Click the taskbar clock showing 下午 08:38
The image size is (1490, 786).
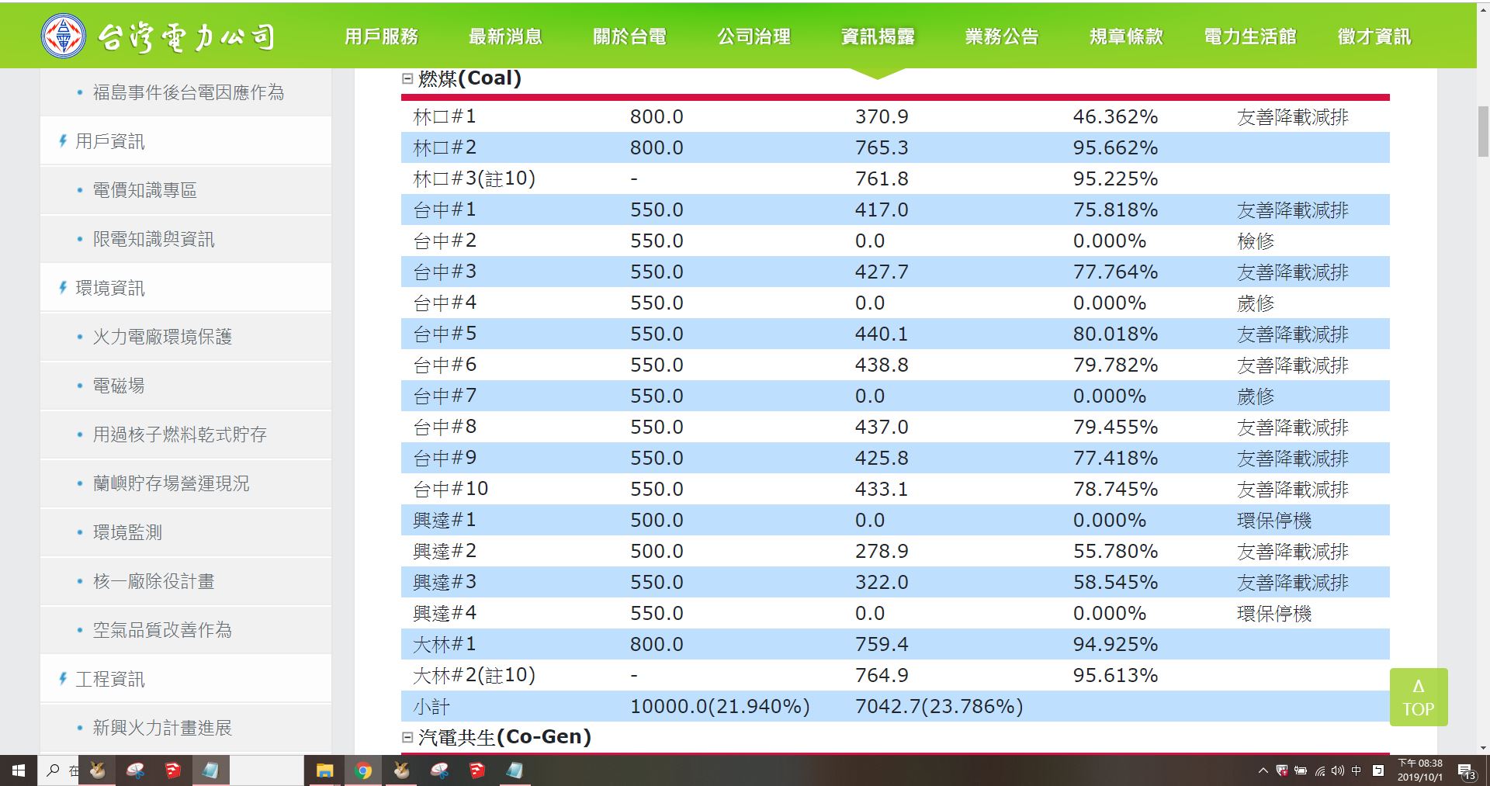click(1420, 770)
